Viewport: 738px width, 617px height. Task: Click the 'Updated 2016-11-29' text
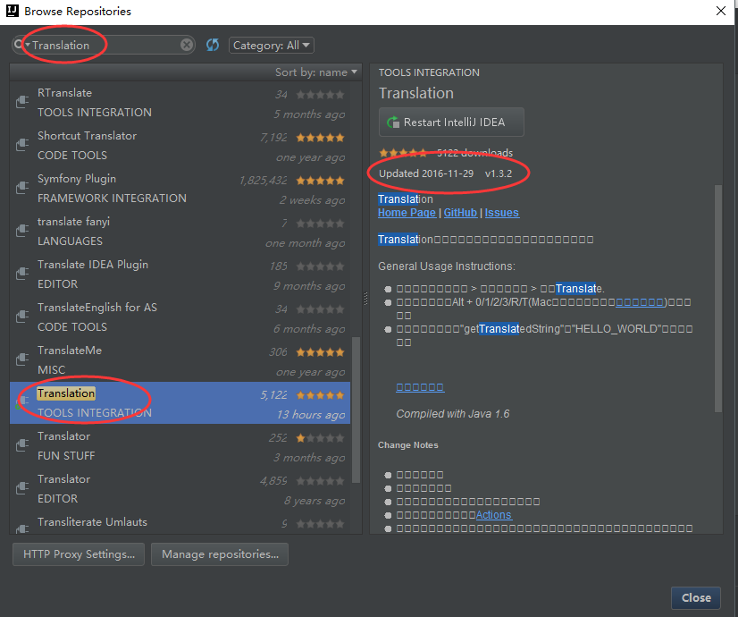pos(426,173)
